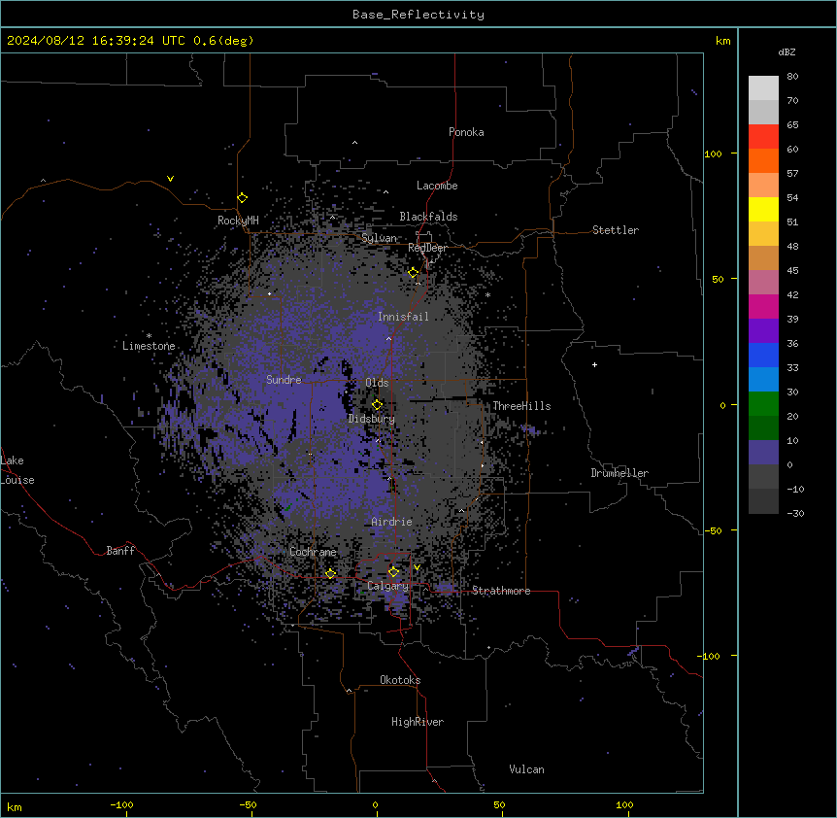This screenshot has height=818, width=837.
Task: Click the Stettler city label
Action: pos(616,230)
